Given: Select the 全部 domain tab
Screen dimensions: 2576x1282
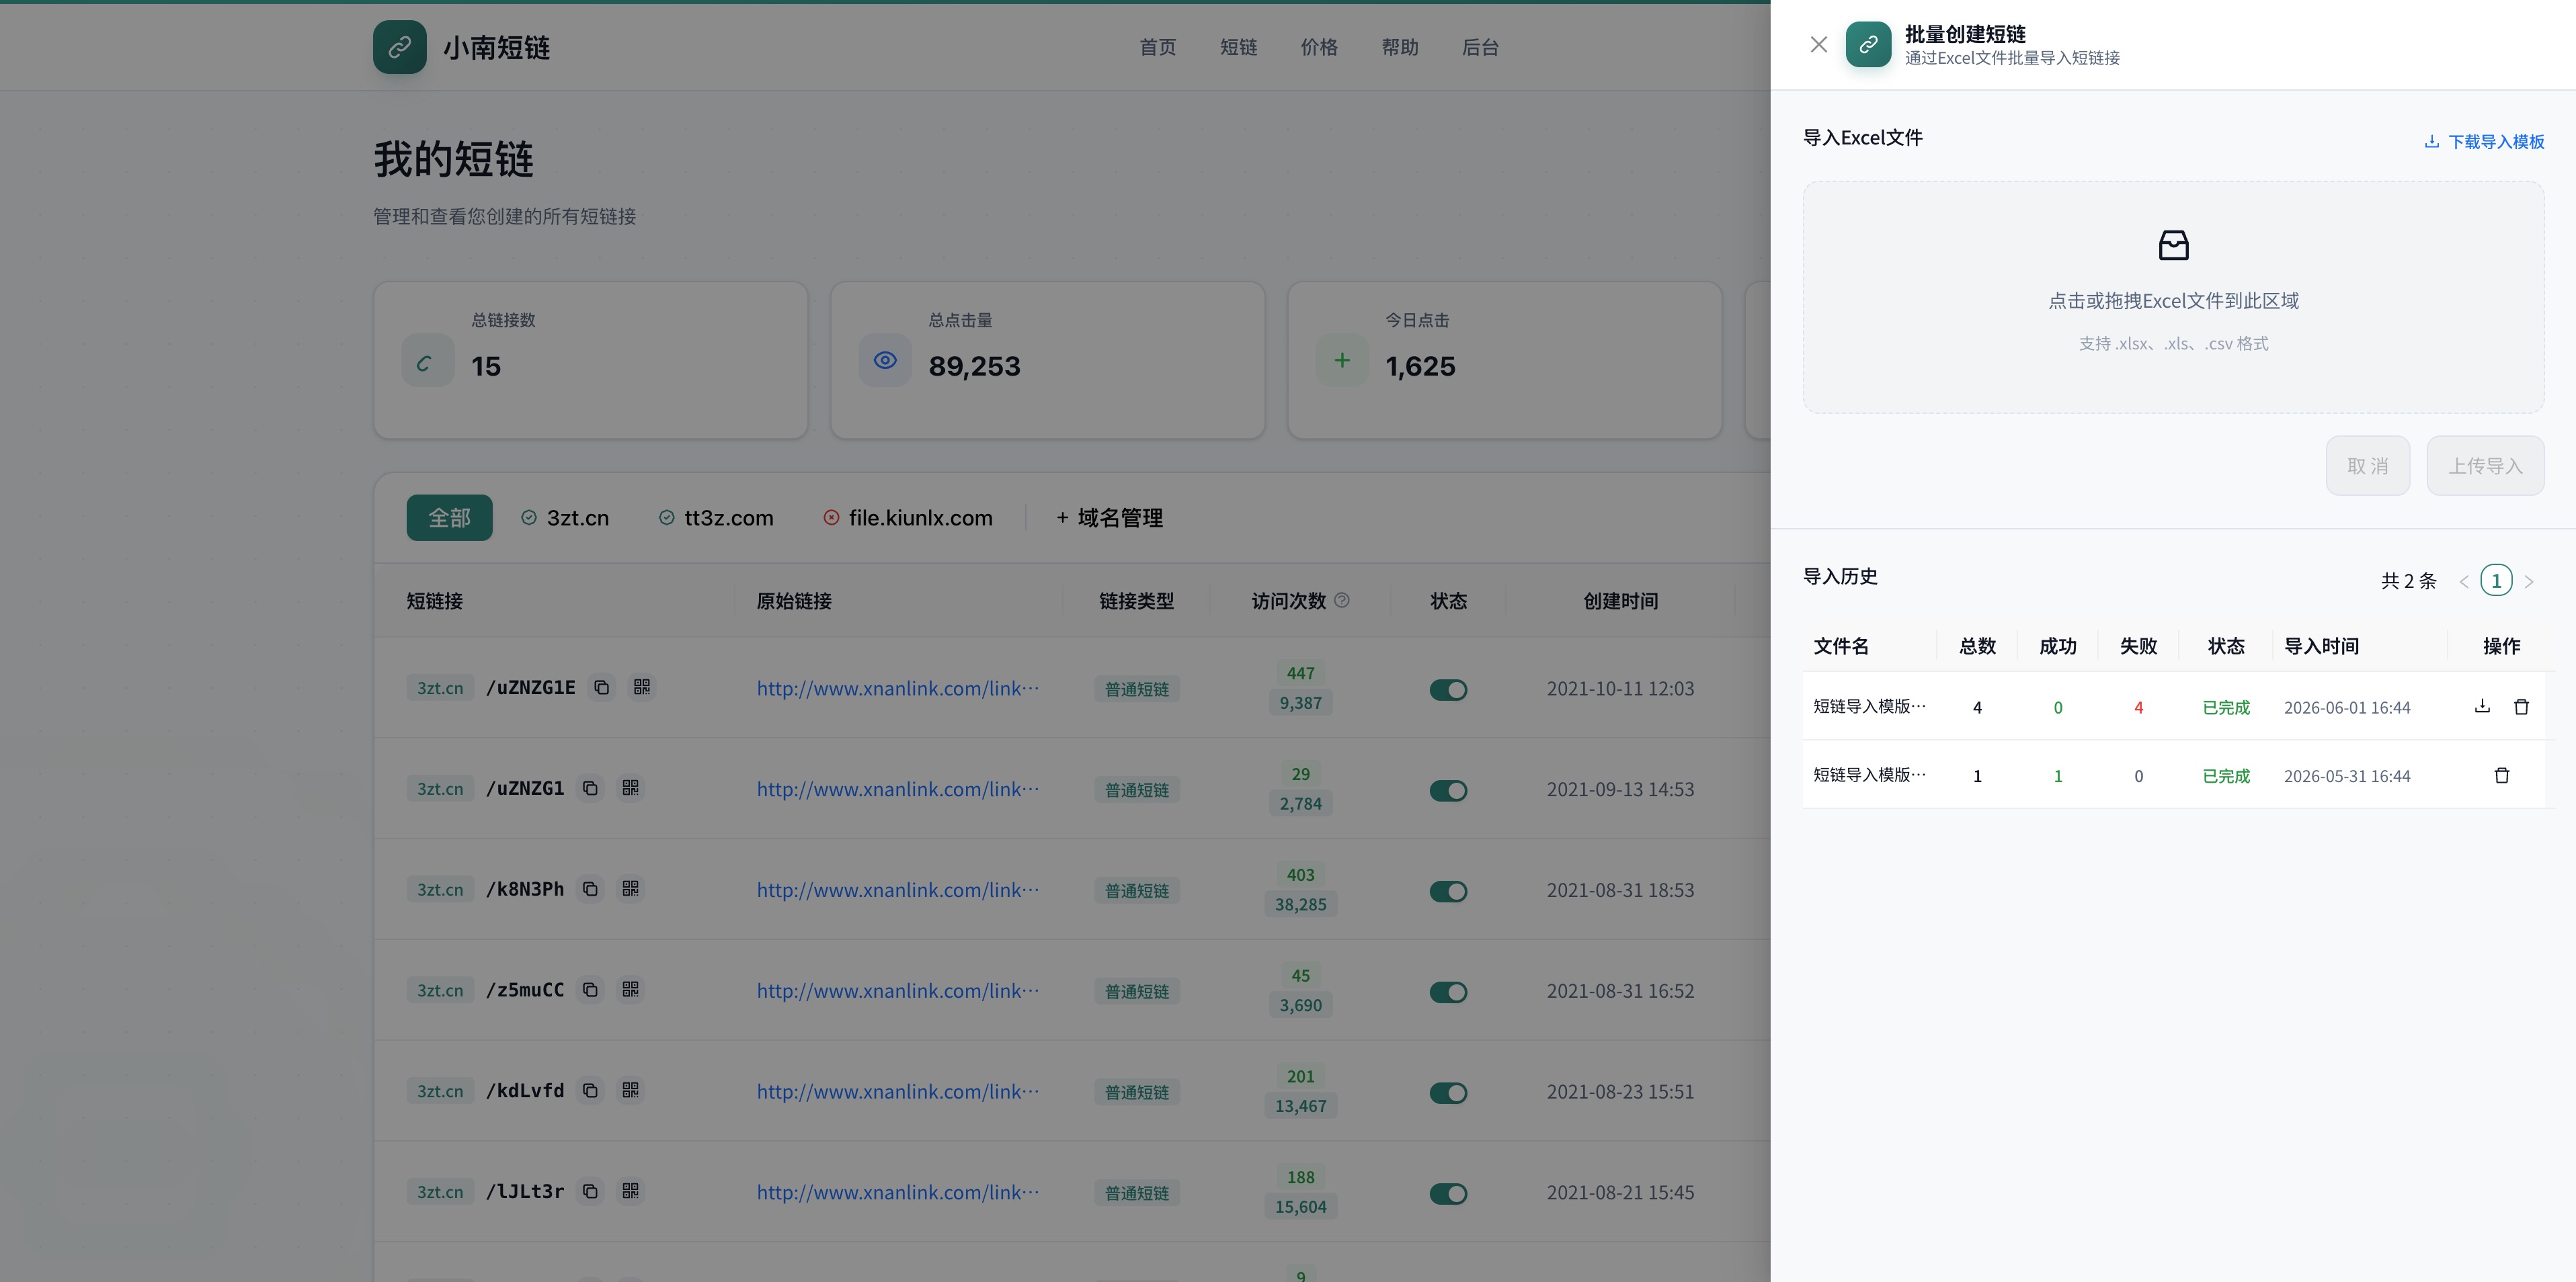Looking at the screenshot, I should click(449, 517).
